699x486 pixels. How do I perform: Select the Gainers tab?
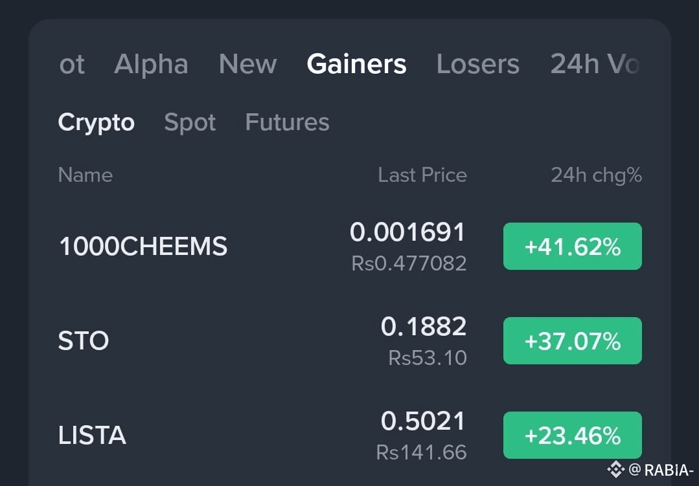357,64
